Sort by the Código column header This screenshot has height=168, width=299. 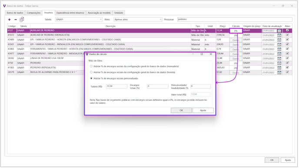(12, 26)
